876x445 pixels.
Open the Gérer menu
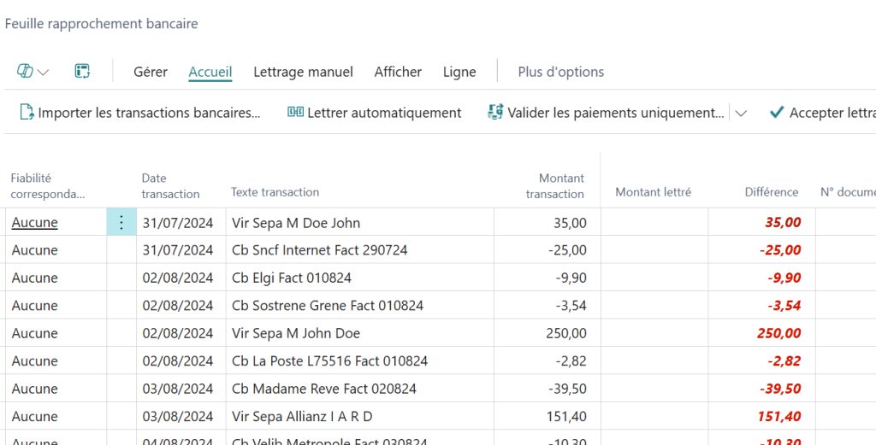(x=151, y=72)
